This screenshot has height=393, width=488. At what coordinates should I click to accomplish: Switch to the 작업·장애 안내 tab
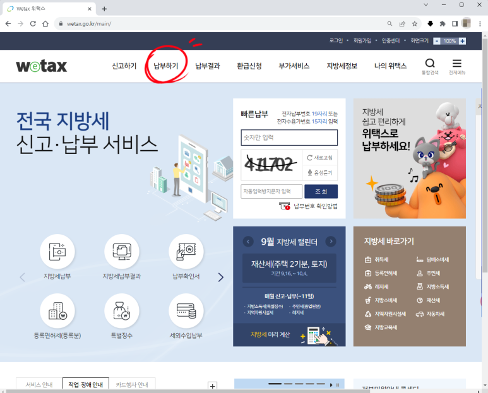pos(86,385)
